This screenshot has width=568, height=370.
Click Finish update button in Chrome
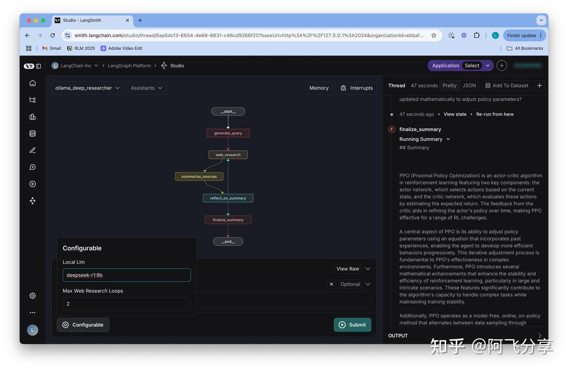pos(525,36)
